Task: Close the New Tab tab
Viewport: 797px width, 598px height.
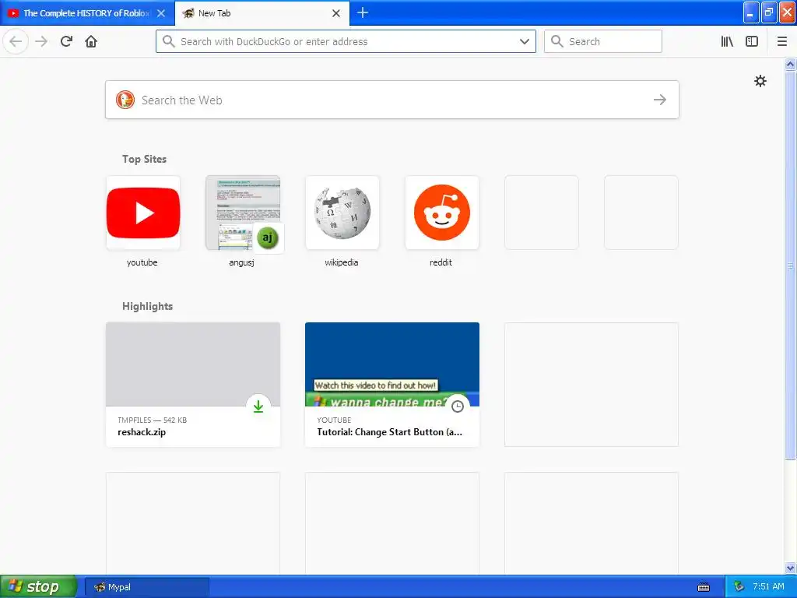Action: pyautogui.click(x=336, y=13)
